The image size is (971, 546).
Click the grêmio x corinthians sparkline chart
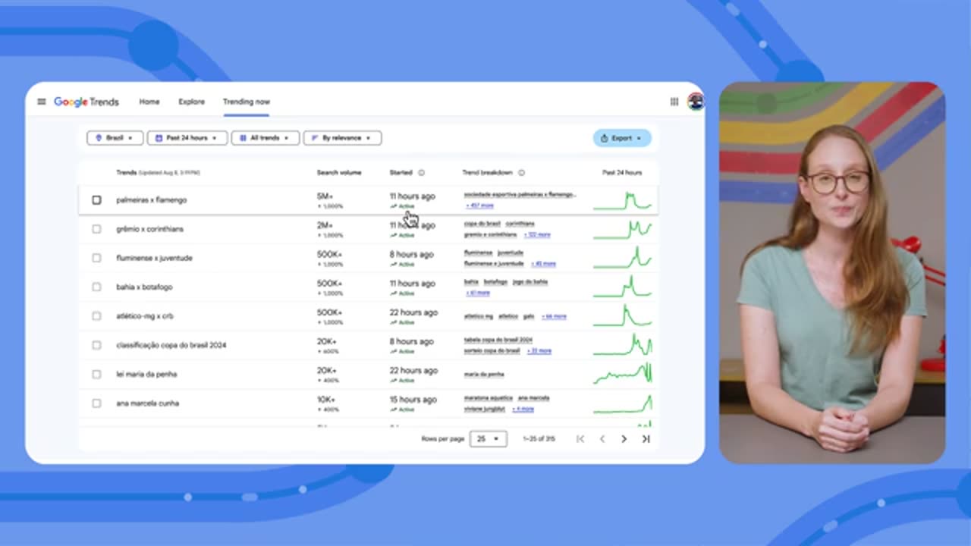tap(622, 229)
